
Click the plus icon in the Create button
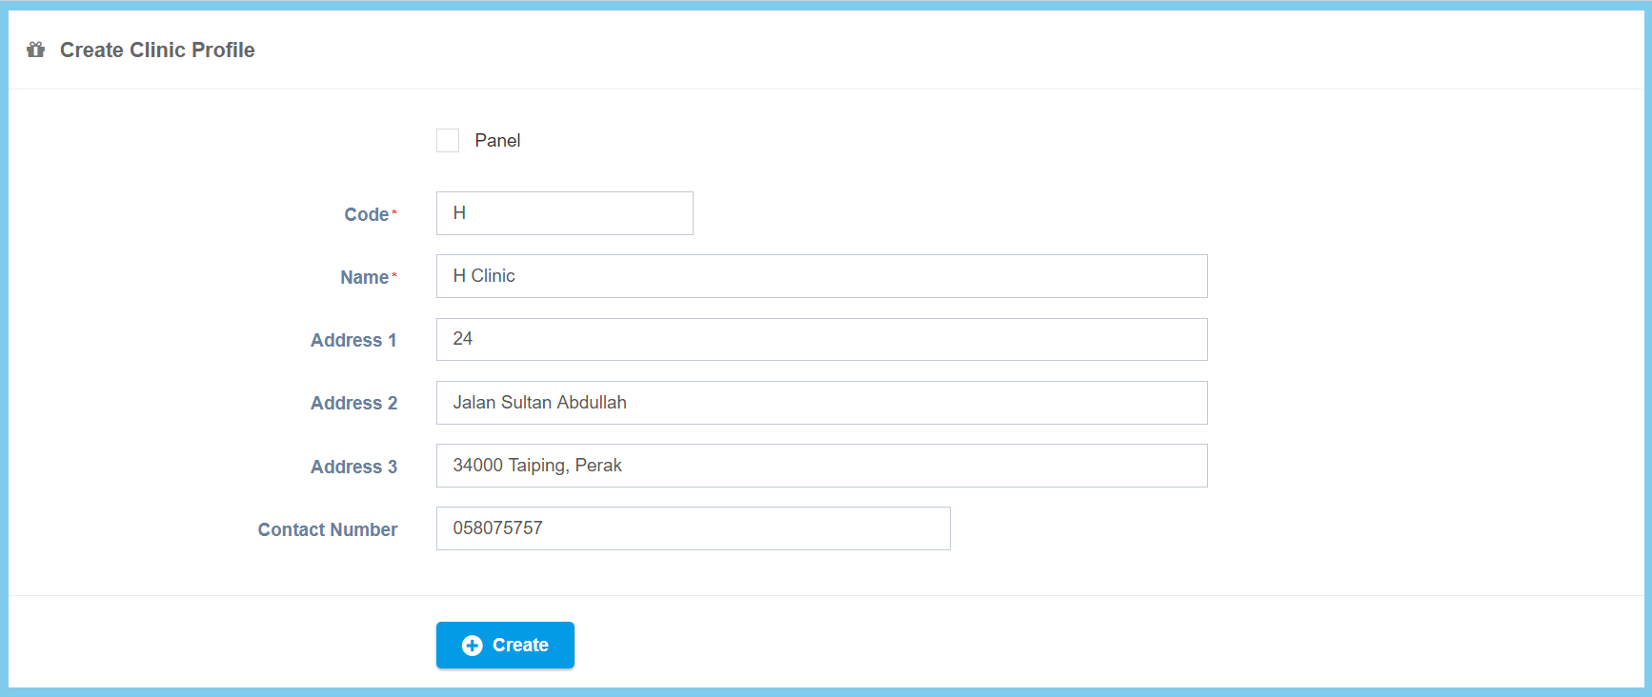472,646
